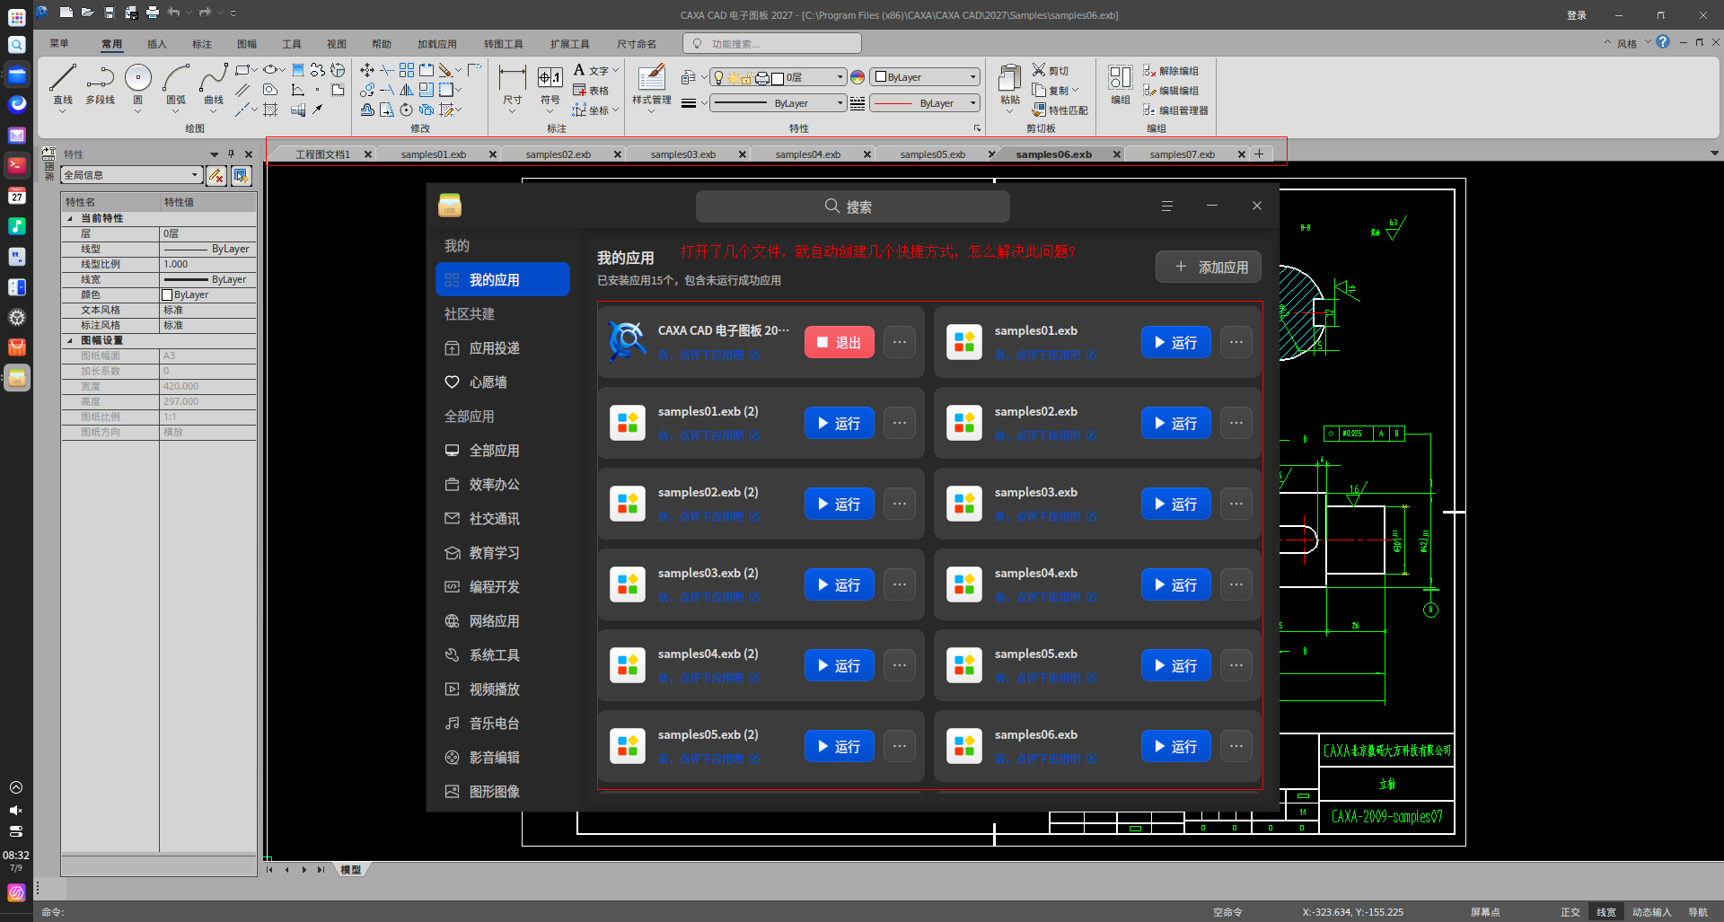The width and height of the screenshot is (1724, 922).
Task: Run the samples03.exb (2) entry
Action: (839, 584)
